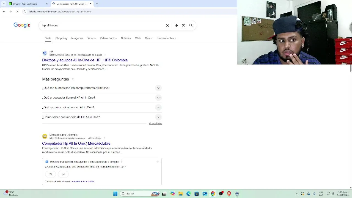Viewport: 352px width, 198px height.
Task: Open site information icon in address bar
Action: (25, 12)
